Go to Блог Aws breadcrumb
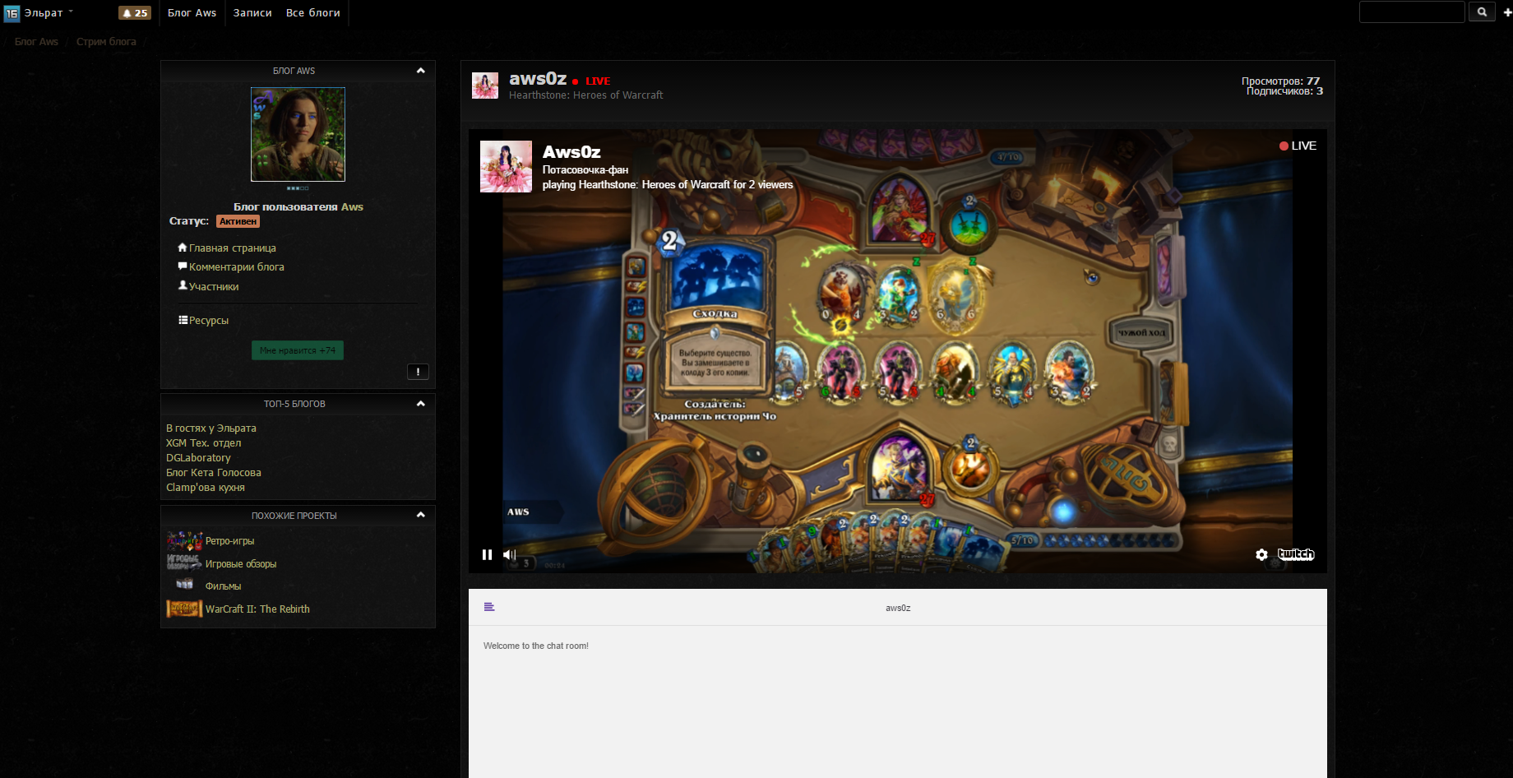 [36, 42]
